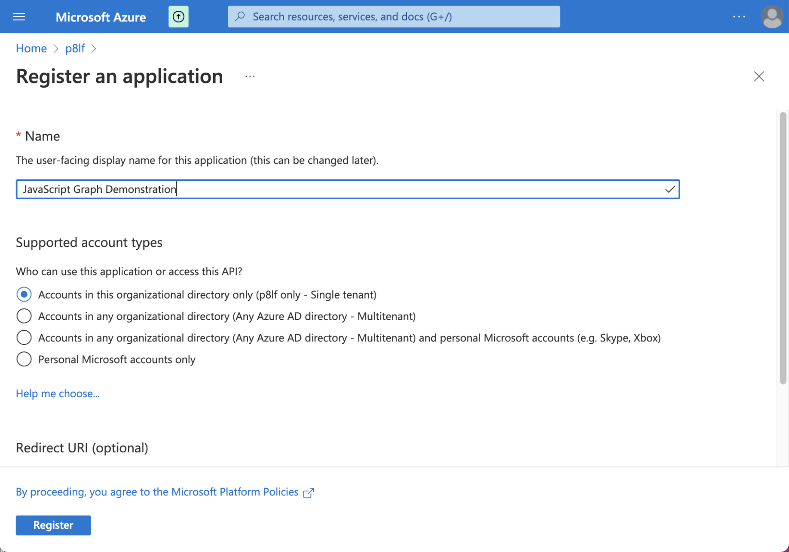Go to Home via breadcrumb
Viewport: 789px width, 552px height.
click(31, 49)
